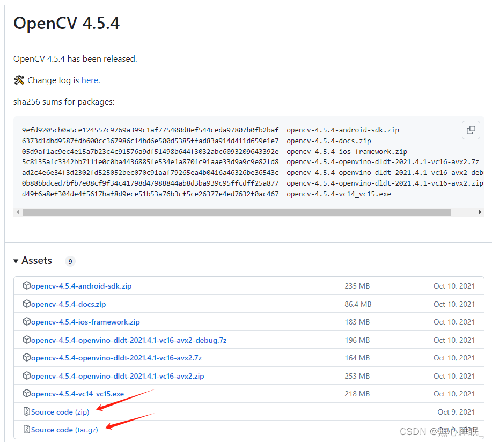492x442 pixels.
Task: Click the code block scroll left arrow
Action: coord(18,212)
